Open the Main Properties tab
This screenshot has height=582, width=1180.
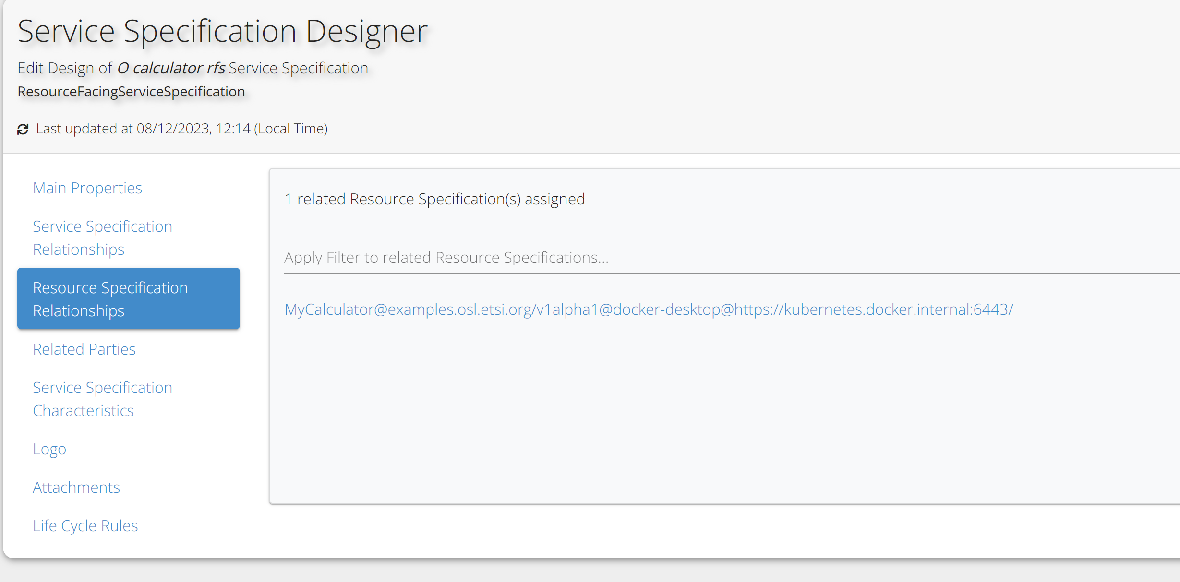(87, 188)
